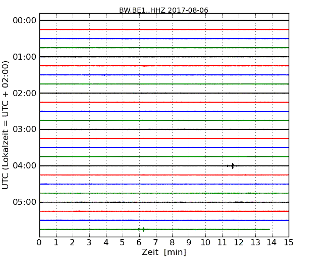Click x-axis tick label 15
Viewport: 328px width, 263px height.
click(289, 243)
